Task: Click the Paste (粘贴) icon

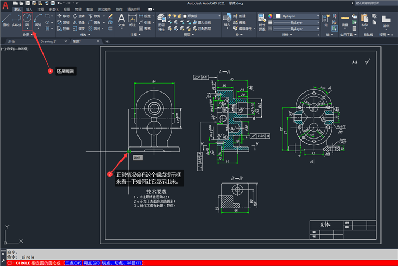Action: tap(365, 20)
